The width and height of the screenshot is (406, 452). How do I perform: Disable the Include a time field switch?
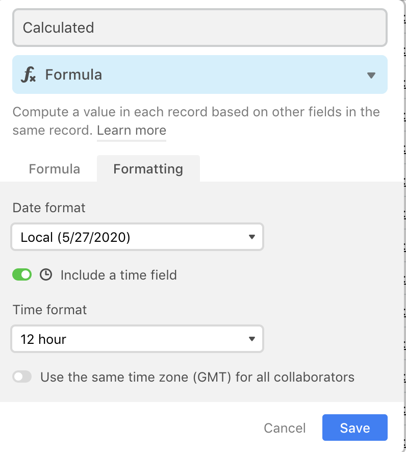click(x=22, y=274)
